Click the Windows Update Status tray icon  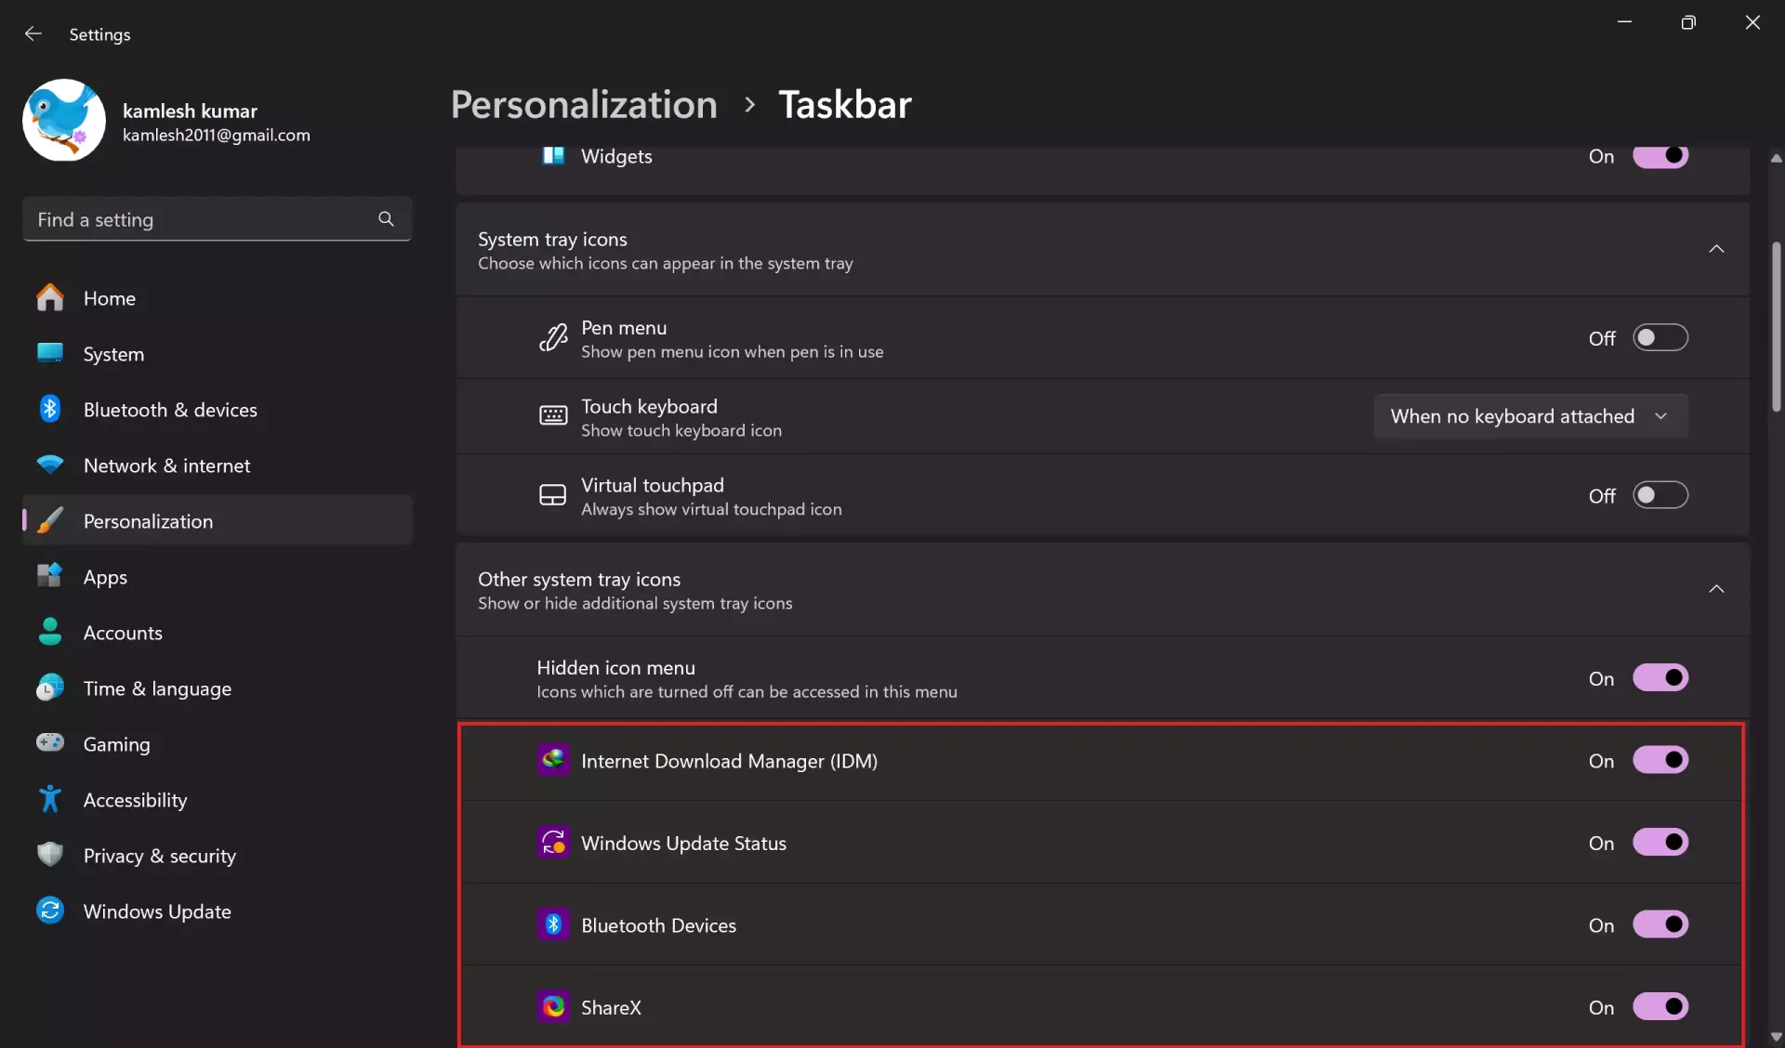click(553, 842)
